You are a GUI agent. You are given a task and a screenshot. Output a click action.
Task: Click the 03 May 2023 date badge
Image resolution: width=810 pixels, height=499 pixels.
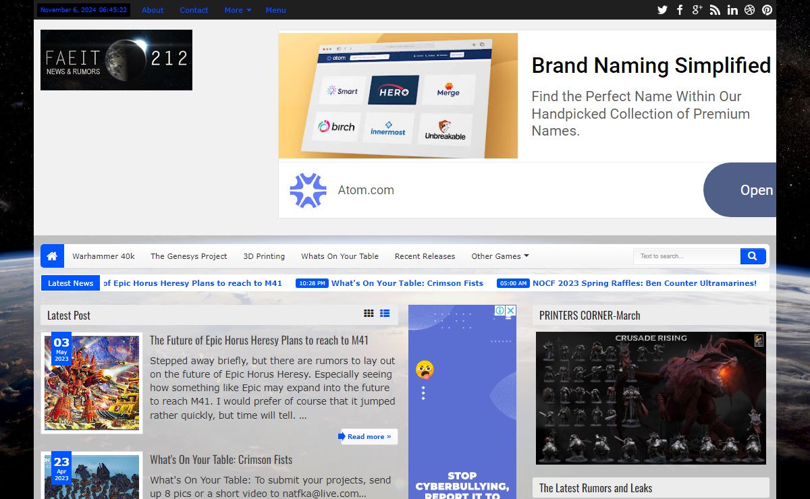pos(61,350)
